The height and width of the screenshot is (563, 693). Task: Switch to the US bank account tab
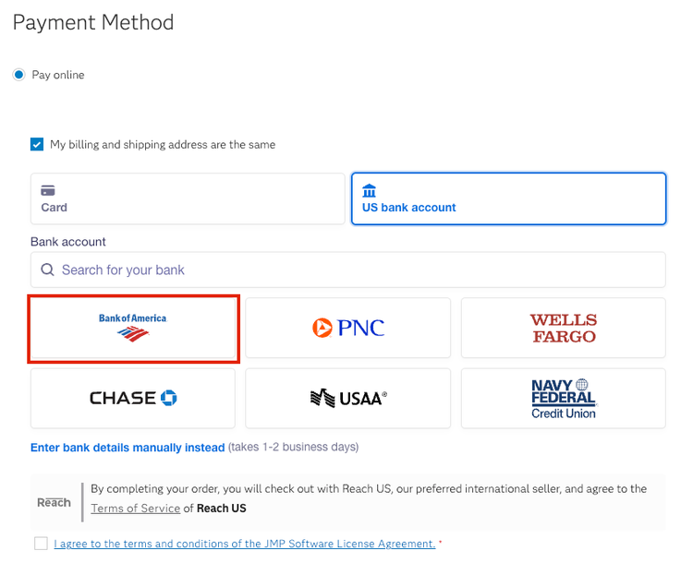[508, 198]
